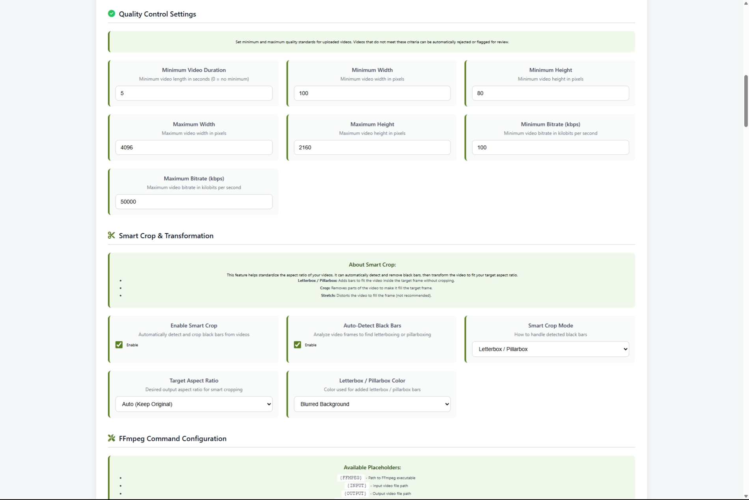Click the Minimum Bitrate (kbps) input
Image resolution: width=749 pixels, height=500 pixels.
click(550, 148)
